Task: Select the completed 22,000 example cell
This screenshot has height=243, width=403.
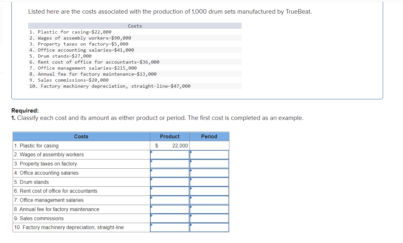Action: [170, 146]
